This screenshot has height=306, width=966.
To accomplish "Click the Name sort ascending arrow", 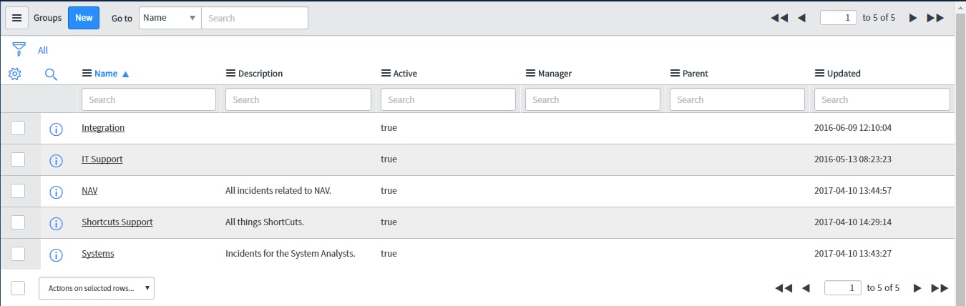I will (126, 74).
